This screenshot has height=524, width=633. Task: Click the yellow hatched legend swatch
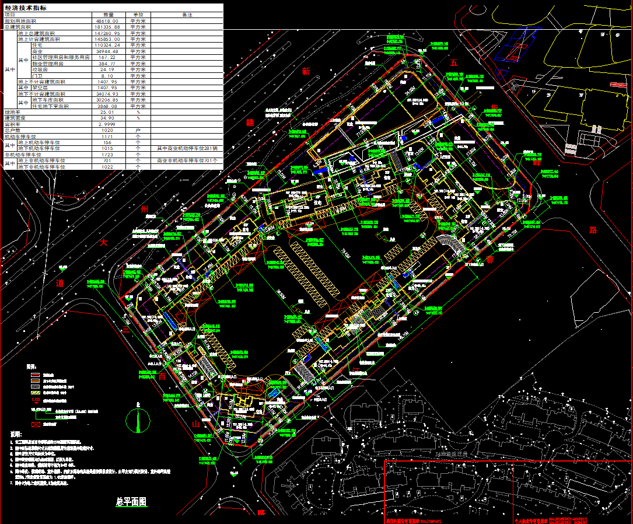click(36, 392)
